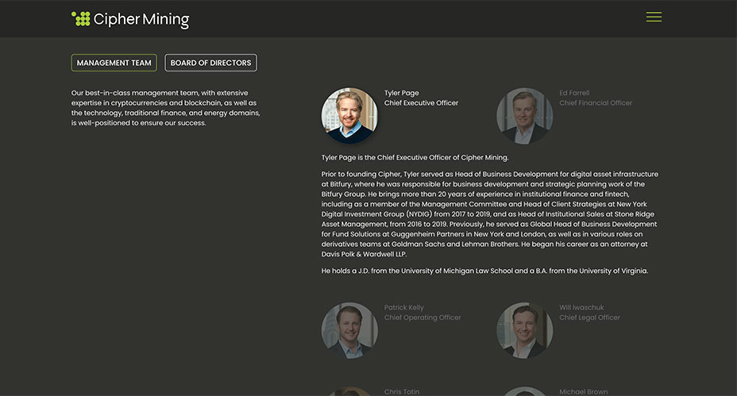Click the Will Iwaschuk name label
The height and width of the screenshot is (396, 737).
[581, 308]
